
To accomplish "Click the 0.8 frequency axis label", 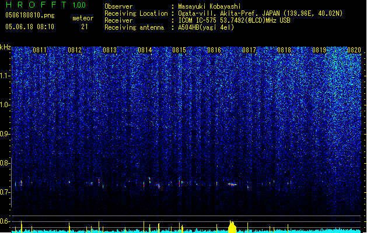I will (x=5, y=163).
